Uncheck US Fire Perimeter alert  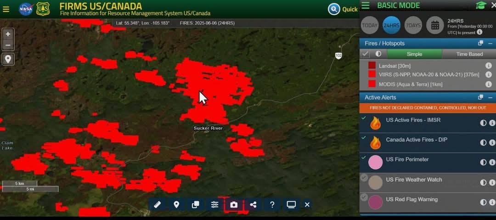(364, 158)
